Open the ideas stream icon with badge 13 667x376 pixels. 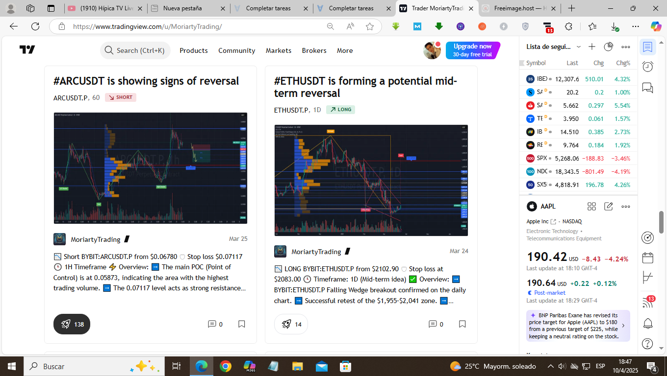tap(648, 302)
